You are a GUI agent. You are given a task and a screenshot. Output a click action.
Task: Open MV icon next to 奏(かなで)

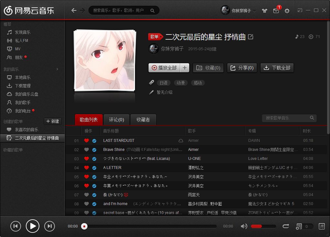126,195
